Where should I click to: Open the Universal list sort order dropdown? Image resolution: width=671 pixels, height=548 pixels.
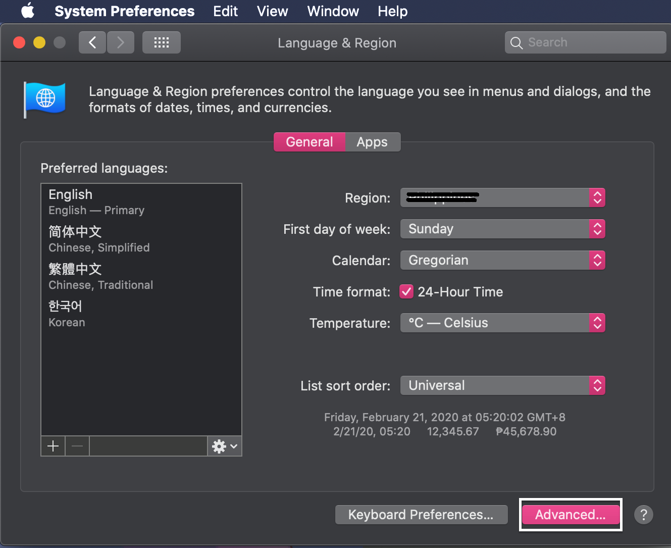point(502,386)
